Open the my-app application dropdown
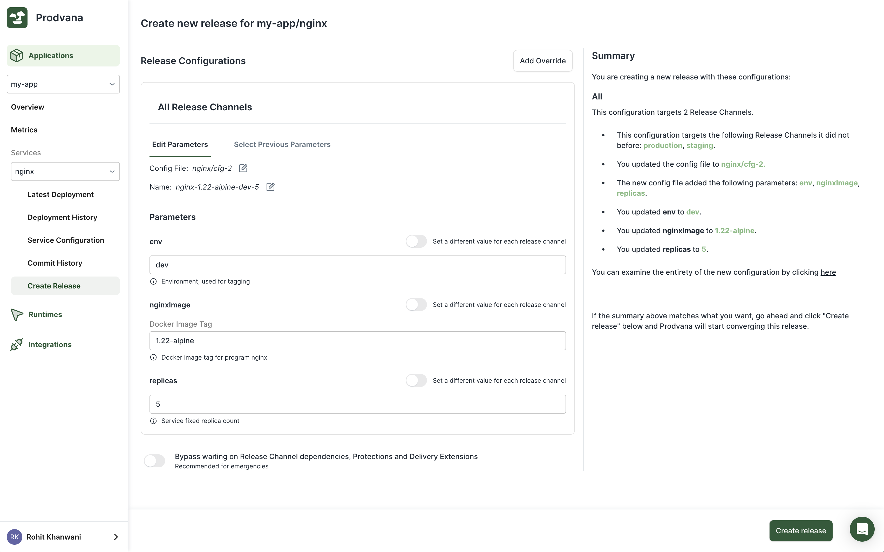 point(63,84)
